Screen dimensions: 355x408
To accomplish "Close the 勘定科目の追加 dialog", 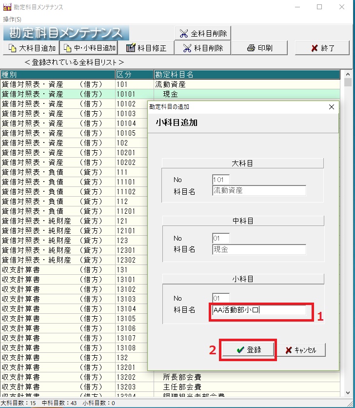I will 331,107.
